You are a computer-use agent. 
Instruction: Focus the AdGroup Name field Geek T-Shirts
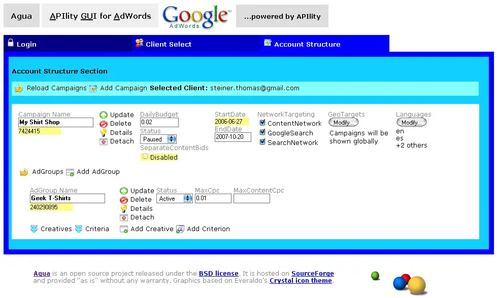pos(68,198)
